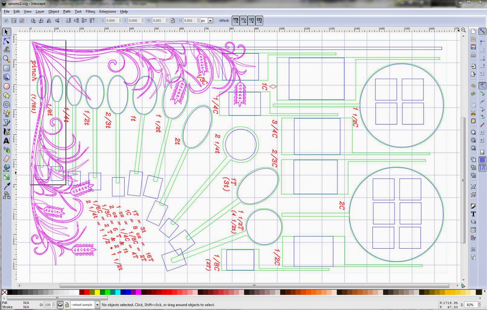Open the Extensions menu

tap(107, 12)
